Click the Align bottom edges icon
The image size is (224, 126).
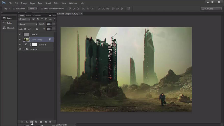(78, 9)
